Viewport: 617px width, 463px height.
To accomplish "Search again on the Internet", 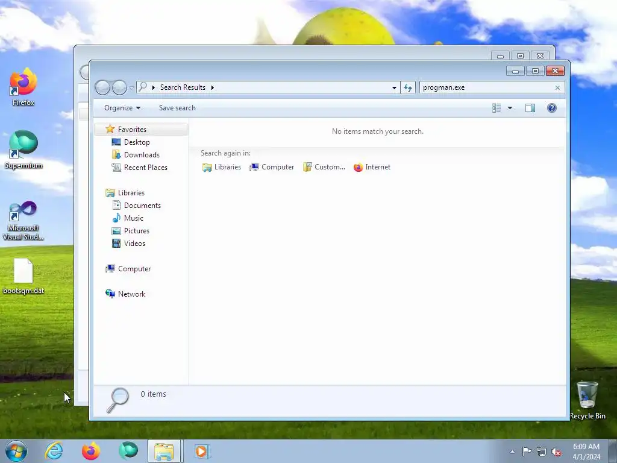I will (x=372, y=167).
